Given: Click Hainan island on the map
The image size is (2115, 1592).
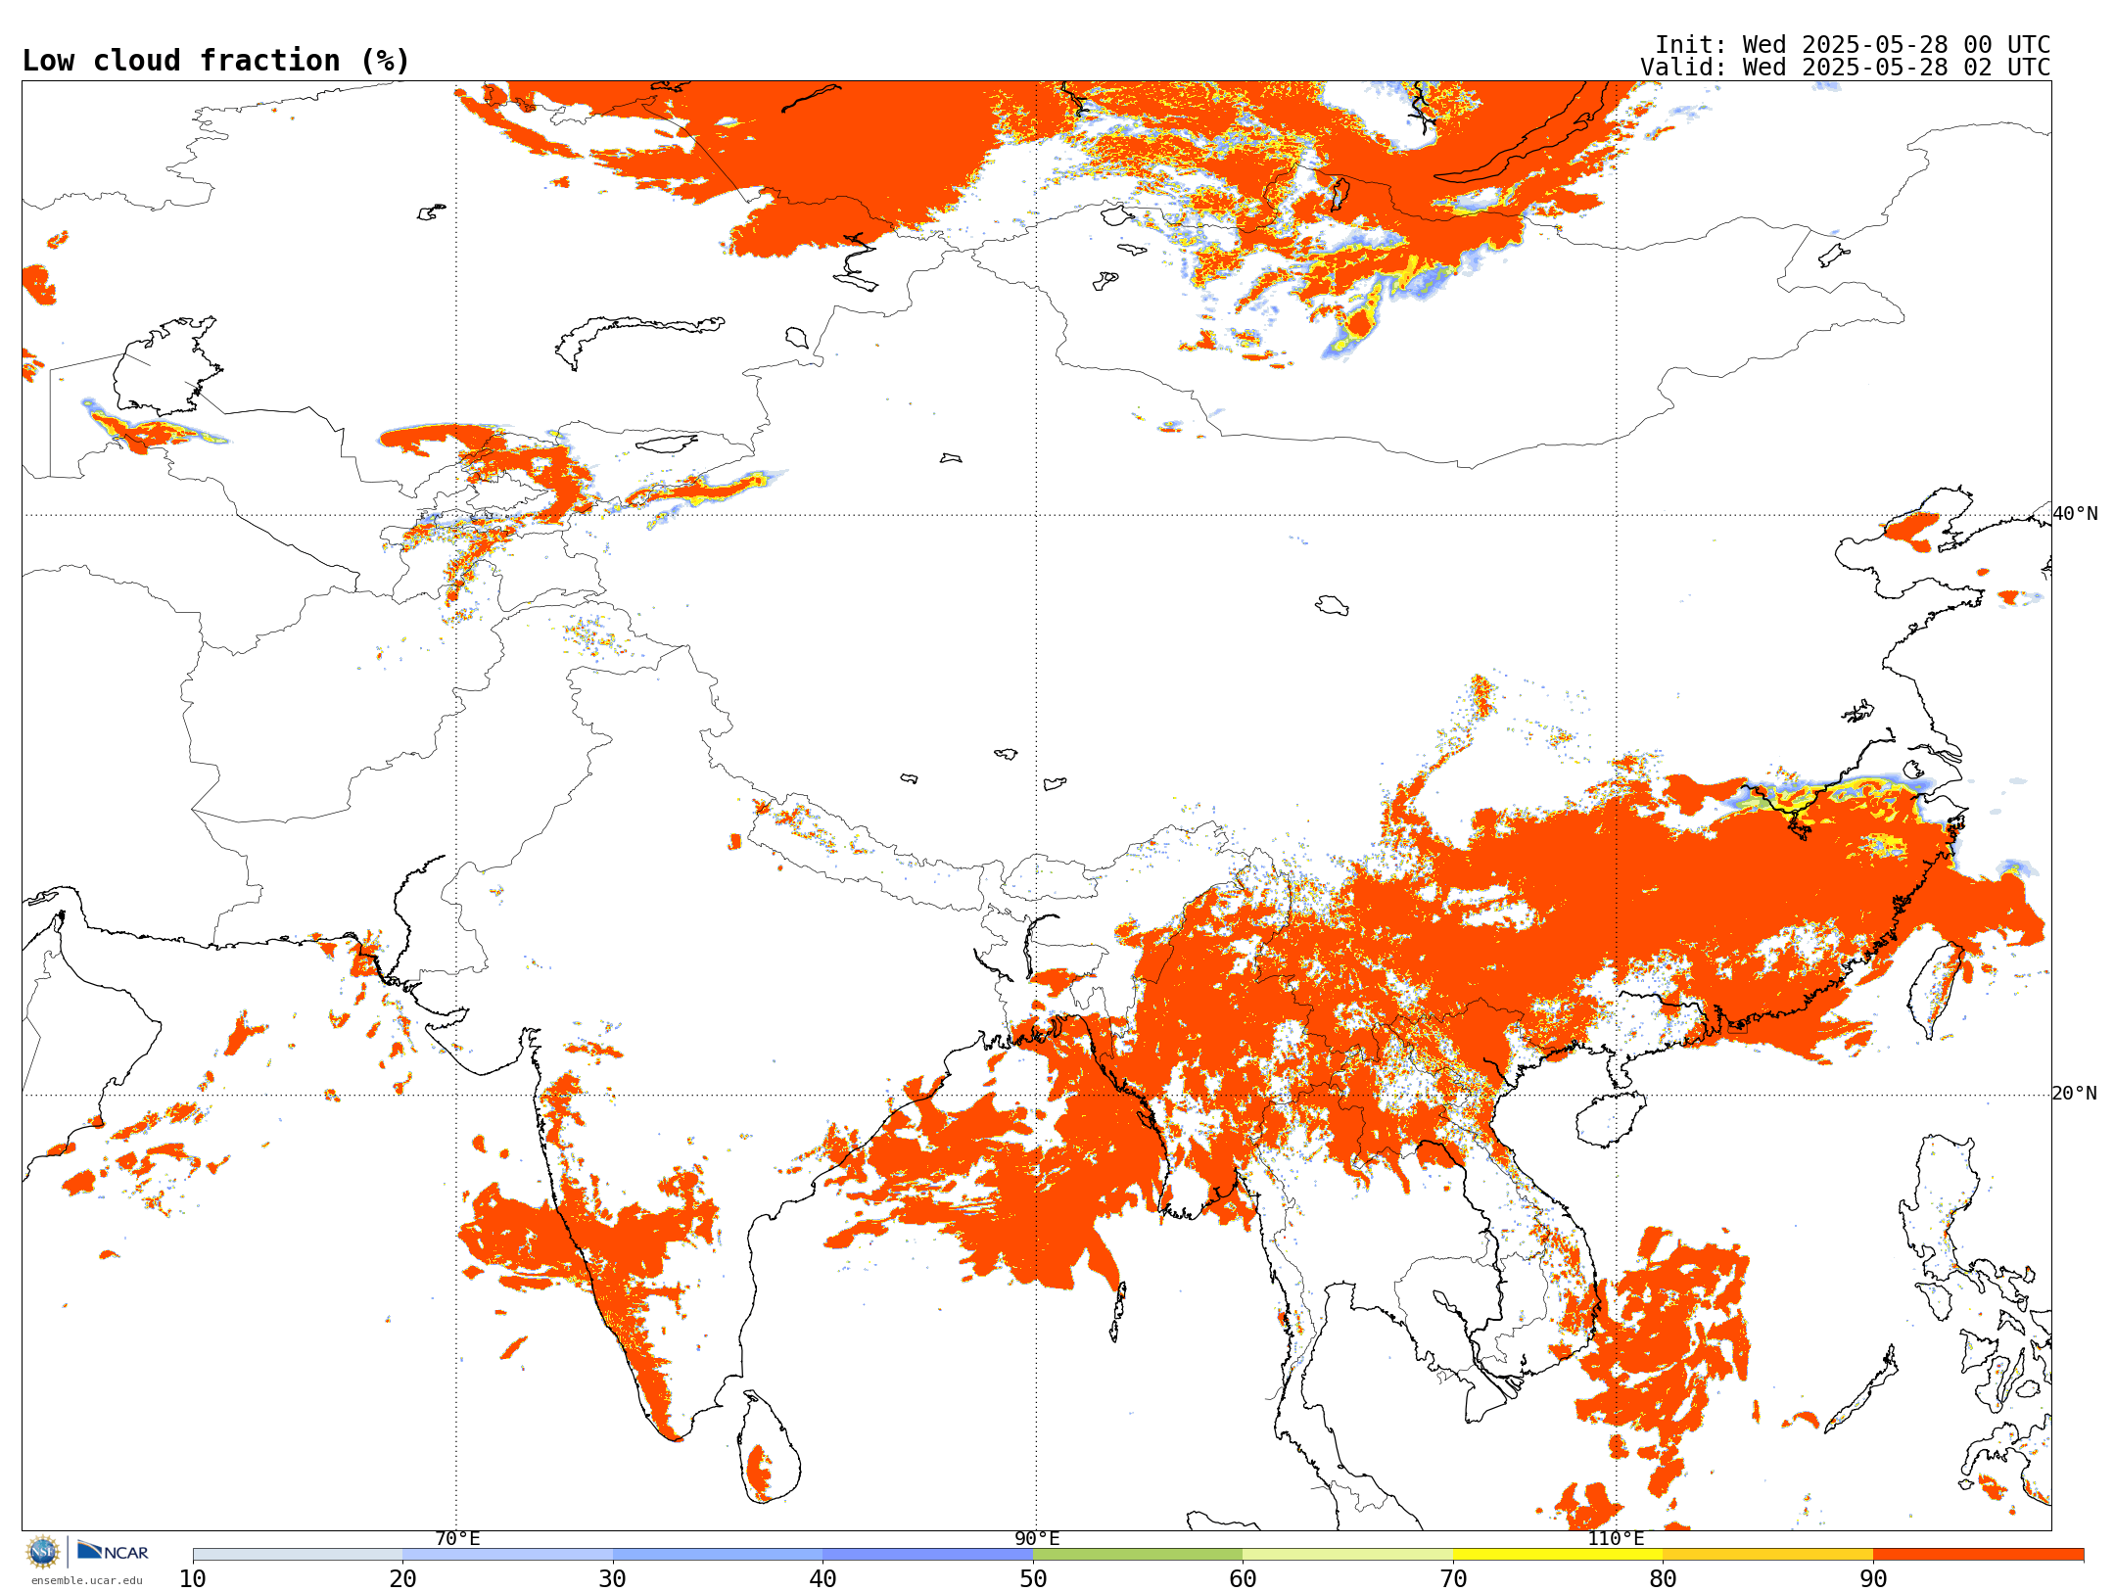Looking at the screenshot, I should [x=1611, y=1119].
